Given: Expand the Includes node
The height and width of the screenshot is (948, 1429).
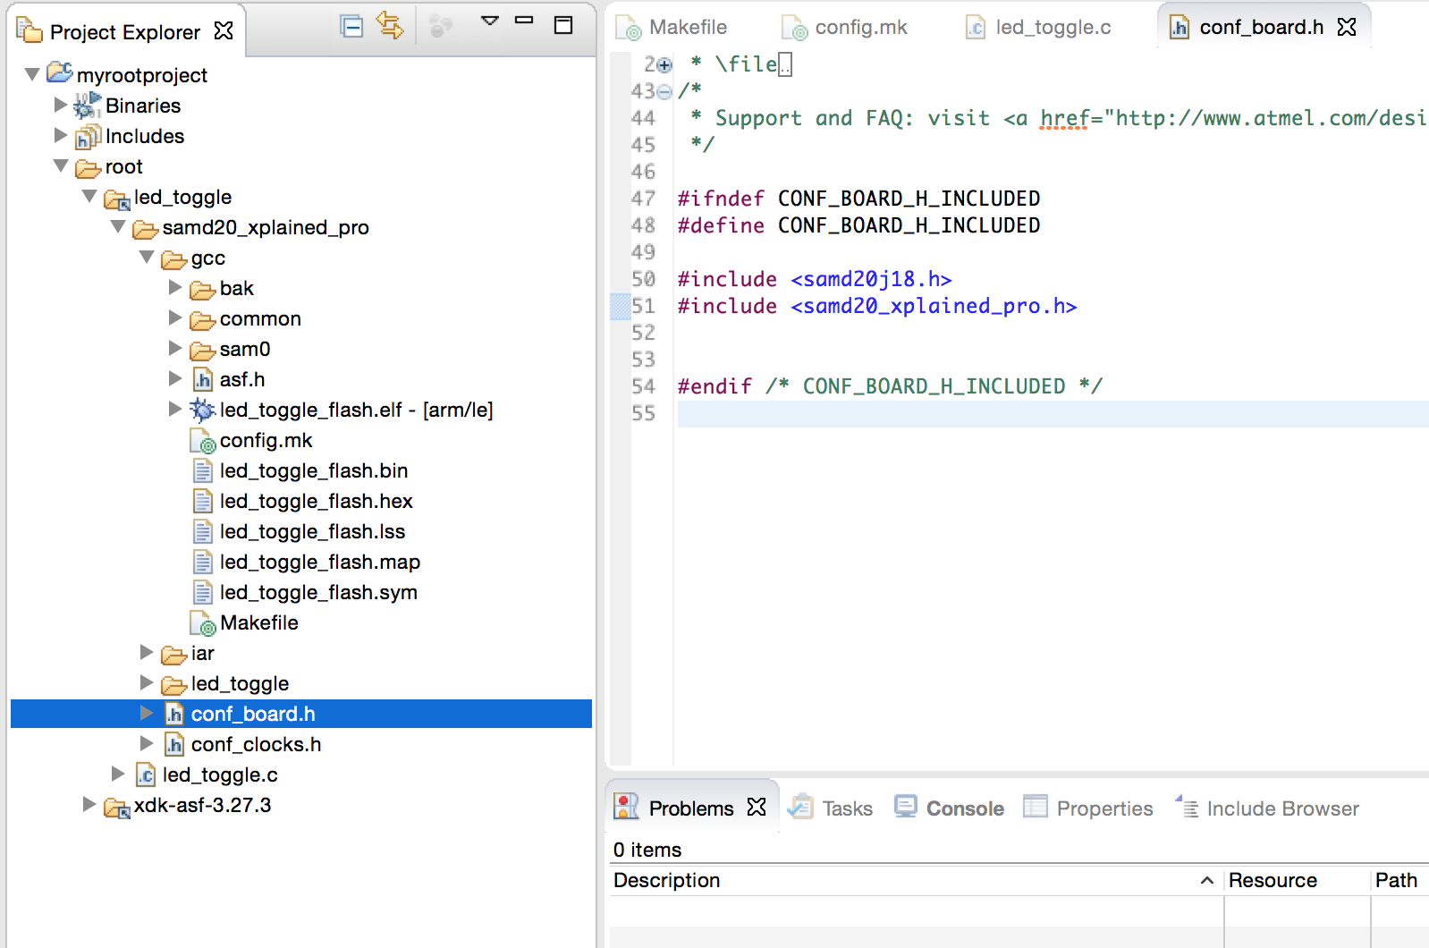Looking at the screenshot, I should (60, 135).
